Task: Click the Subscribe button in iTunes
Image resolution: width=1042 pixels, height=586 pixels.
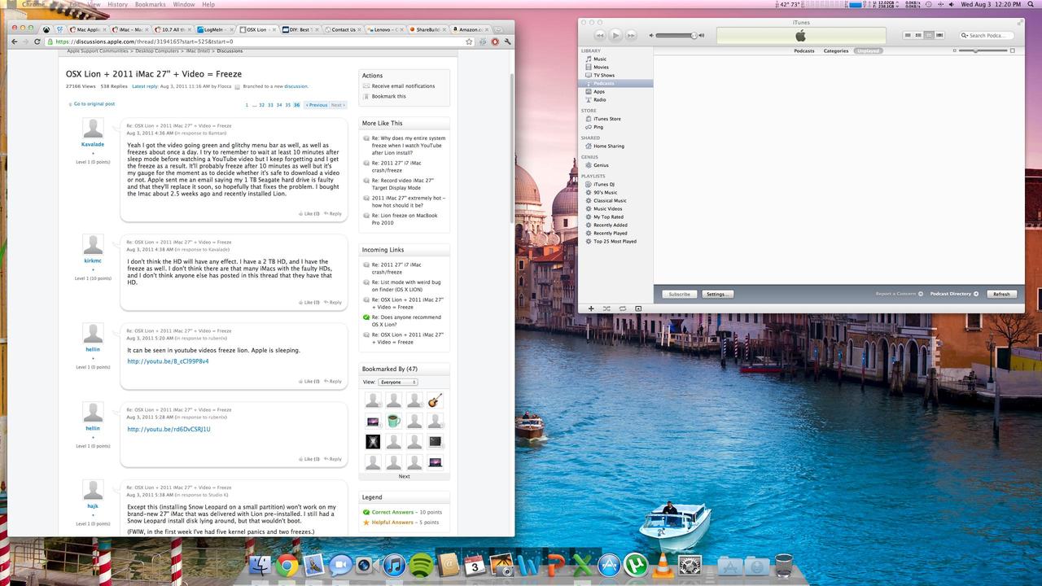Action: 679,294
